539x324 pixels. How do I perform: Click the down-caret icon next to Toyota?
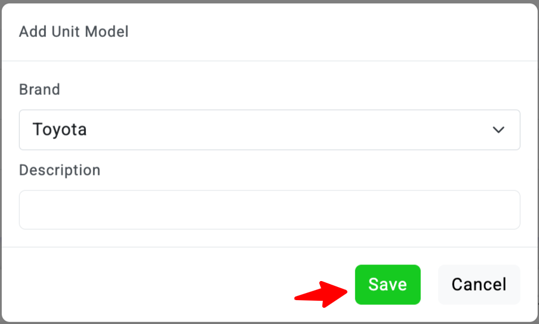(498, 129)
